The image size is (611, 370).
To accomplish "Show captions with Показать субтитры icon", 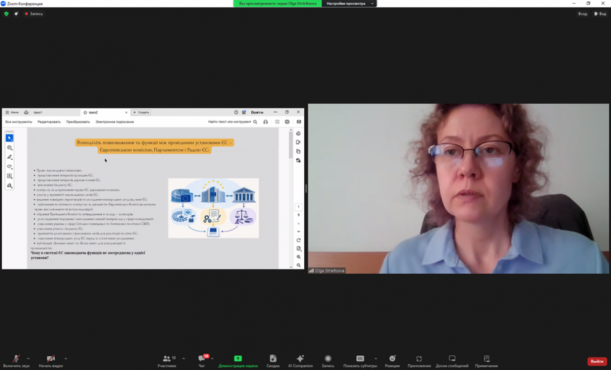I will (x=360, y=358).
